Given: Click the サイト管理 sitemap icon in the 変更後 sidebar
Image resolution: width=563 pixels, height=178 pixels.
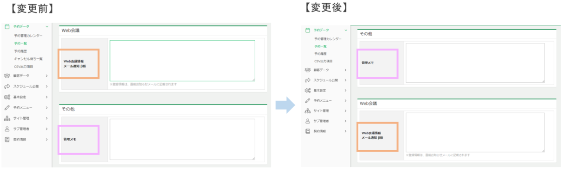Looking at the screenshot, I should pyautogui.click(x=307, y=110).
